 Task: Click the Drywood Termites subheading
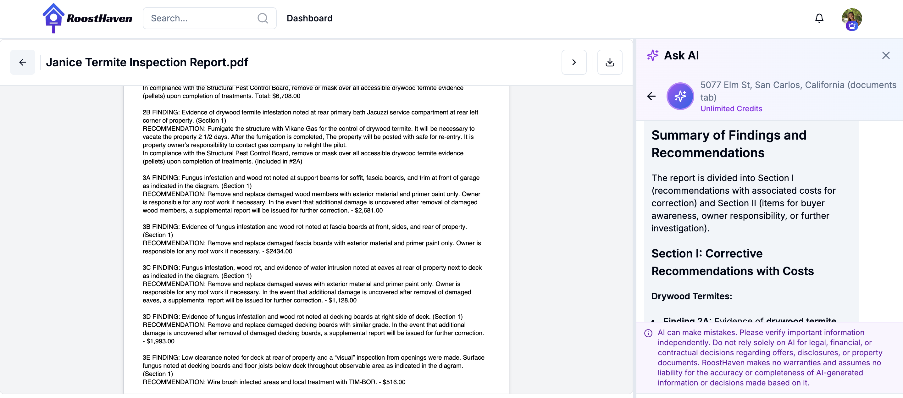[x=691, y=296]
